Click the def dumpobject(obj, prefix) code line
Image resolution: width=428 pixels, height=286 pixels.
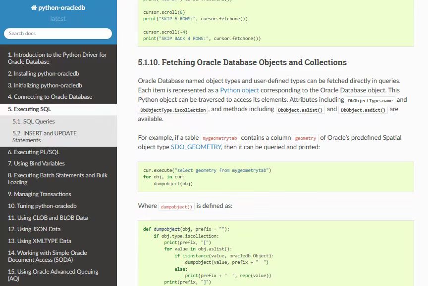tap(186, 229)
